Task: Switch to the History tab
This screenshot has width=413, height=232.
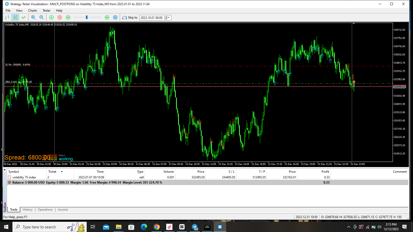Action: pyautogui.click(x=28, y=210)
